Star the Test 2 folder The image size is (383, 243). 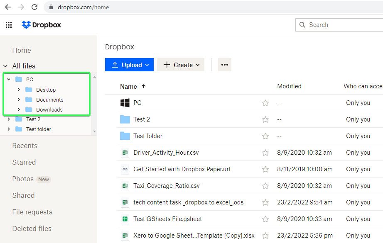click(265, 119)
